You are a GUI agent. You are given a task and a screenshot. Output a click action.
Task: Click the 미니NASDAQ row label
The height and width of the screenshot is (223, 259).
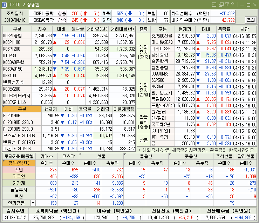[162, 42]
